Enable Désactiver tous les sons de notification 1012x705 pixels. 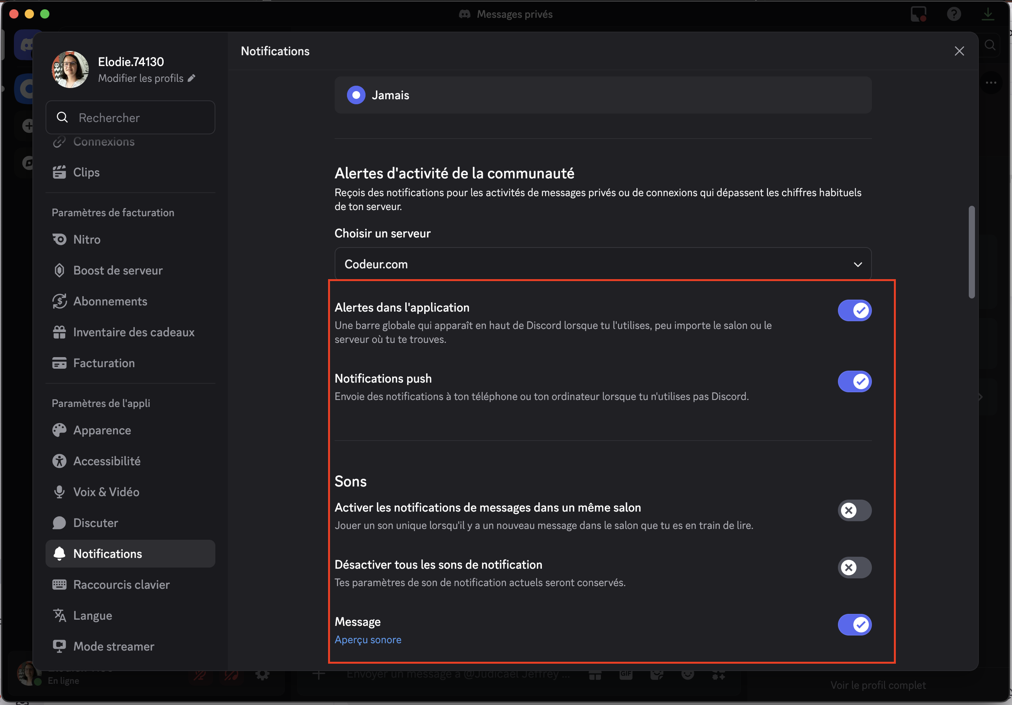[x=854, y=568]
